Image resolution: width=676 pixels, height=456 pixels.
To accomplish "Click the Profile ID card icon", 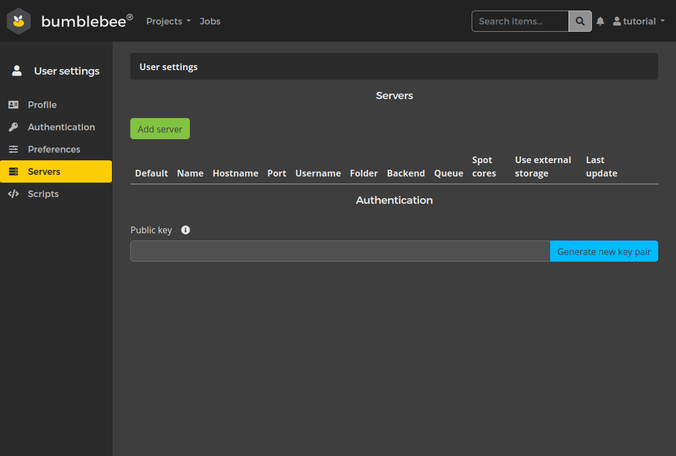I will pyautogui.click(x=14, y=105).
